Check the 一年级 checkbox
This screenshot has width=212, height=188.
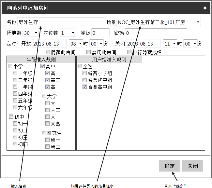[15, 73]
